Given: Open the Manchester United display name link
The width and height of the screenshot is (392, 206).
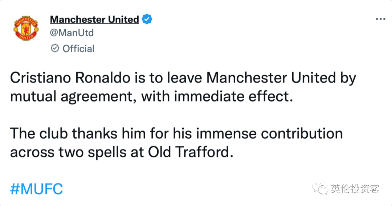Looking at the screenshot, I should pos(94,20).
